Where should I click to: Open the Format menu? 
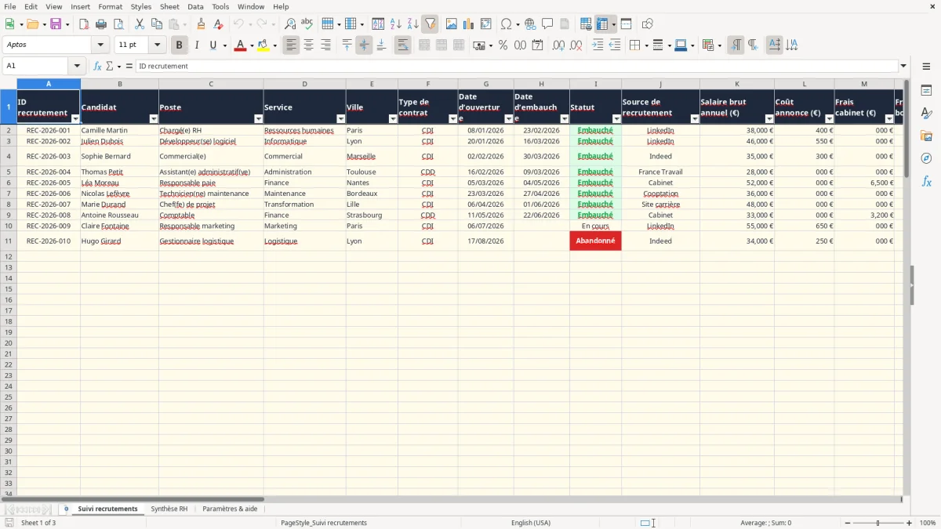pos(110,6)
